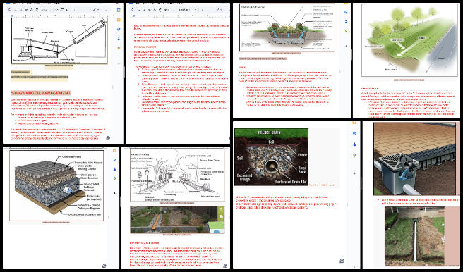Image resolution: width=463 pixels, height=272 pixels.
Task: Open paragraph style dropdown in Permeable Pavement document
Action: pos(187,10)
